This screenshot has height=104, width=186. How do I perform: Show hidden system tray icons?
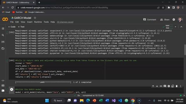coord(149,101)
